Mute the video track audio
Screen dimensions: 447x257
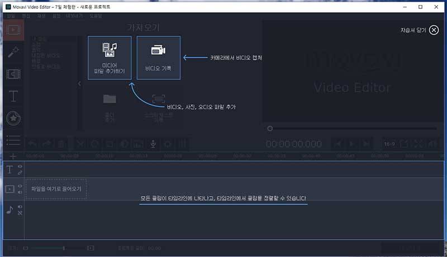20,192
